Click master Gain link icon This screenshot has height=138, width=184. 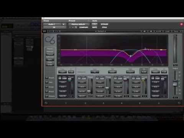[47, 82]
